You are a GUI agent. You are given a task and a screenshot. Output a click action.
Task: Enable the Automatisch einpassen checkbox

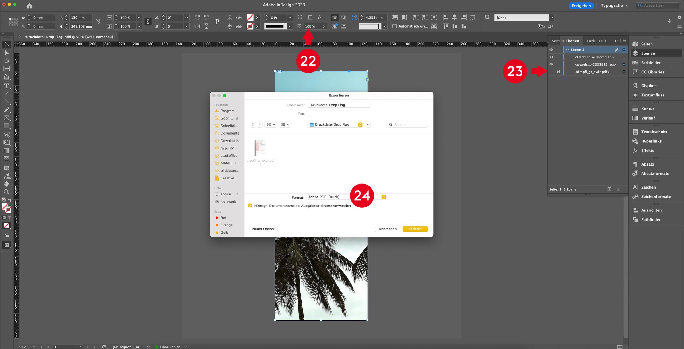(x=394, y=26)
